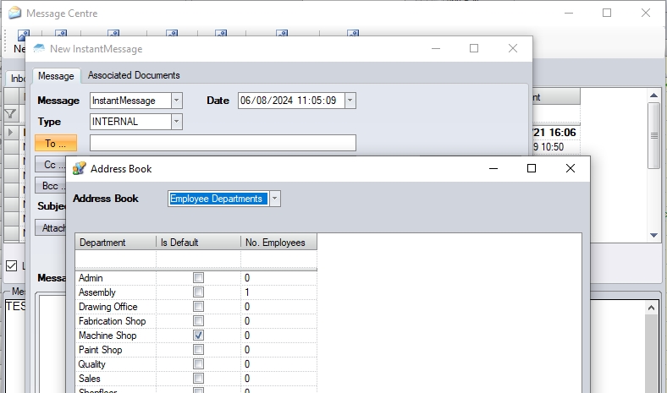Viewport: 667px width, 393px height.
Task: Open the Address Book Employee Departments dropdown
Action: click(x=274, y=199)
